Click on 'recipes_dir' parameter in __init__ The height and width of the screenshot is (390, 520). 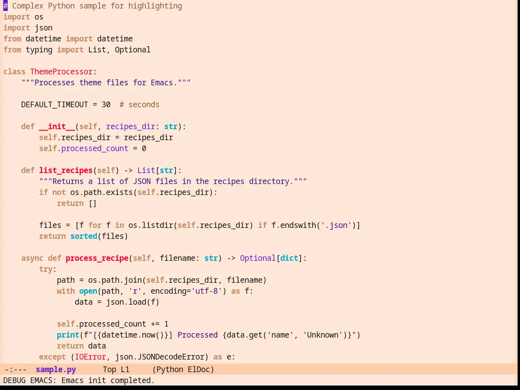click(x=131, y=126)
